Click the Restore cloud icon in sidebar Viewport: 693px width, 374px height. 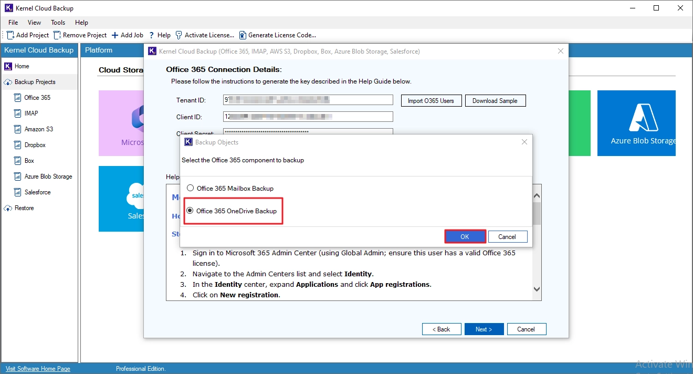tap(8, 209)
